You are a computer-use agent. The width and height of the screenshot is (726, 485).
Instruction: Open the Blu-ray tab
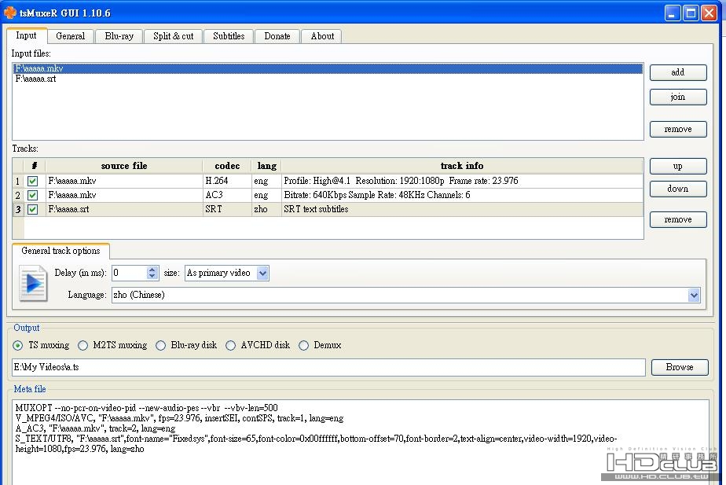point(119,36)
